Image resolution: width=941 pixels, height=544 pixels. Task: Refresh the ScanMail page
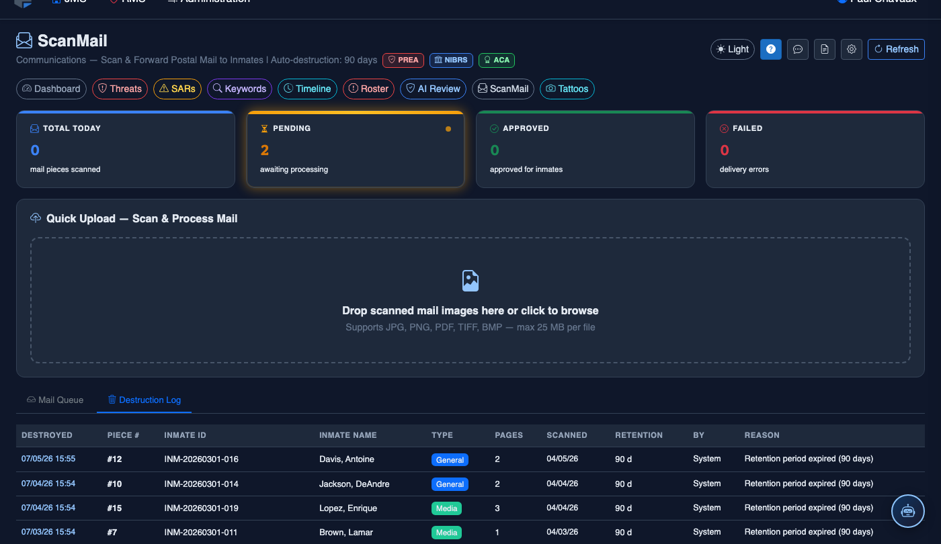(x=896, y=49)
